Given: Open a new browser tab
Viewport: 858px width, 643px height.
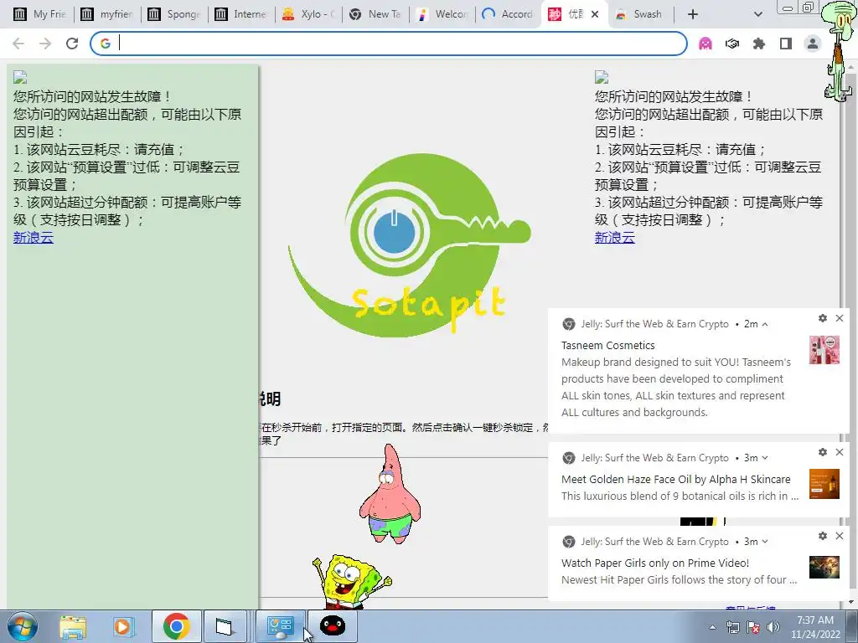Looking at the screenshot, I should pyautogui.click(x=693, y=14).
